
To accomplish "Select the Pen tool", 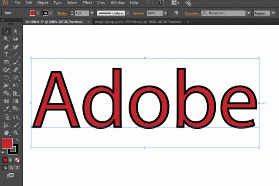I will pos(6,47).
